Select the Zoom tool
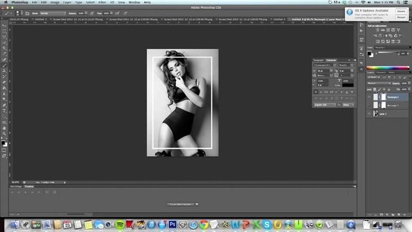This screenshot has height=232, width=412. (5, 133)
